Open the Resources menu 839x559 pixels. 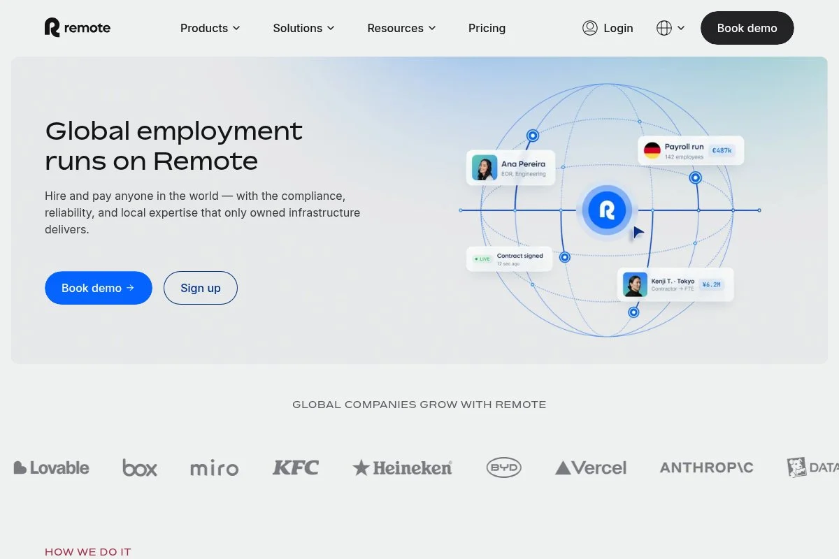point(401,28)
